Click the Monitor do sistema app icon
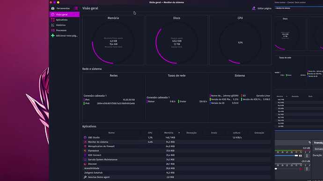The height and width of the screenshot is (181, 323). pos(85,142)
